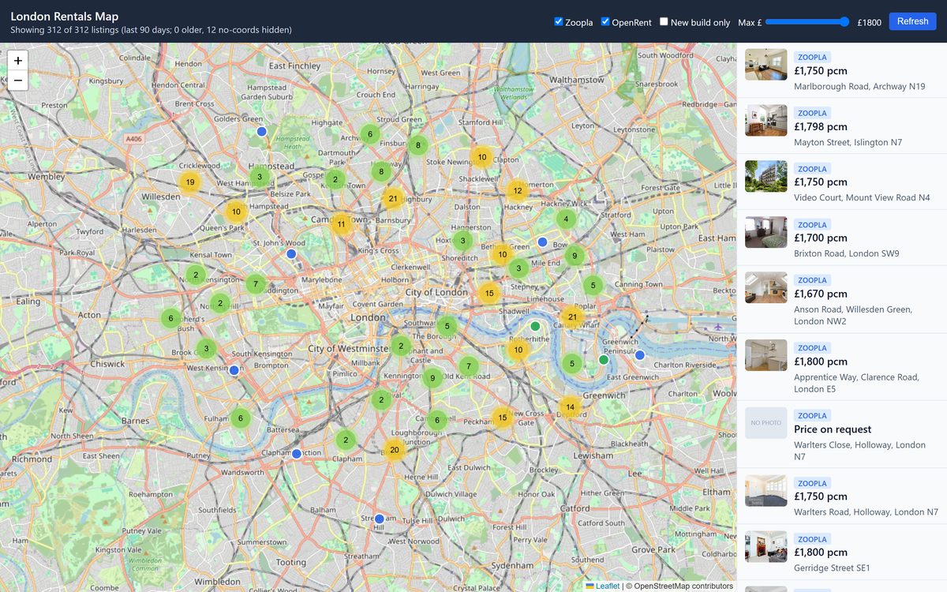The width and height of the screenshot is (947, 592).
Task: Uncheck the Zoopla source checkbox
Action: [559, 21]
